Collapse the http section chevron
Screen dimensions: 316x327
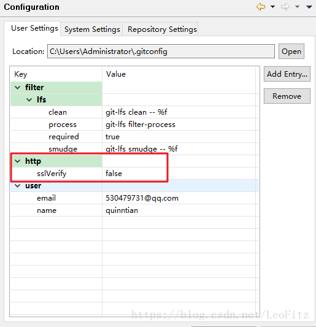pos(18,161)
